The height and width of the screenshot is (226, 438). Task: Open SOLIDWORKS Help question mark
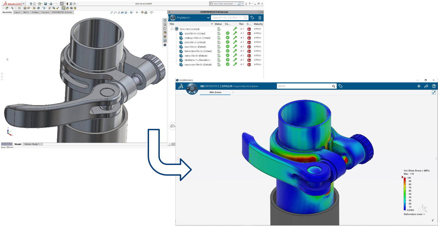click(x=250, y=4)
